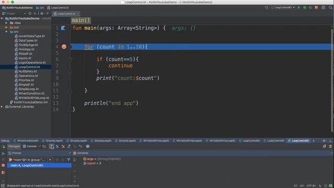Select the WhenConditionKt debug session tab
The image size is (334, 188).
click(26, 140)
